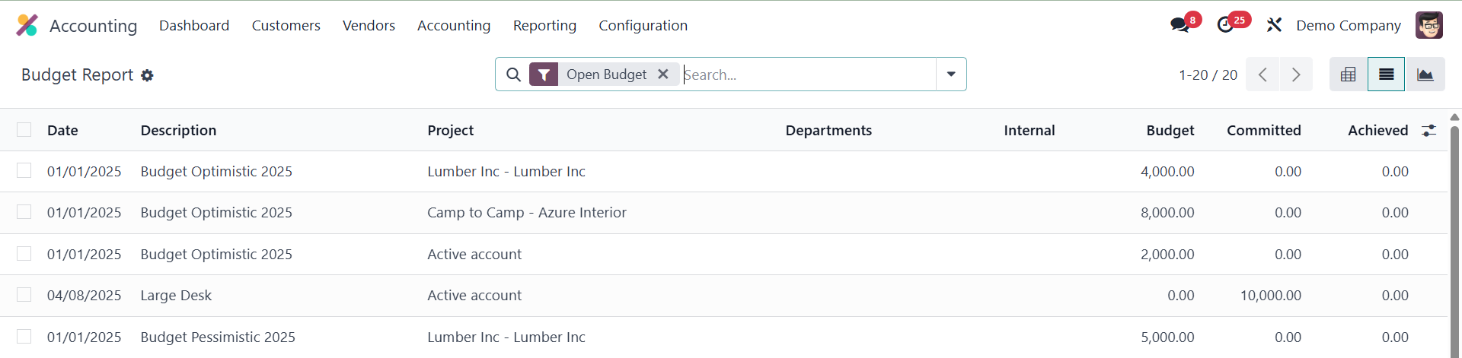Open the Demo Company switcher
The height and width of the screenshot is (358, 1462).
coord(1348,25)
